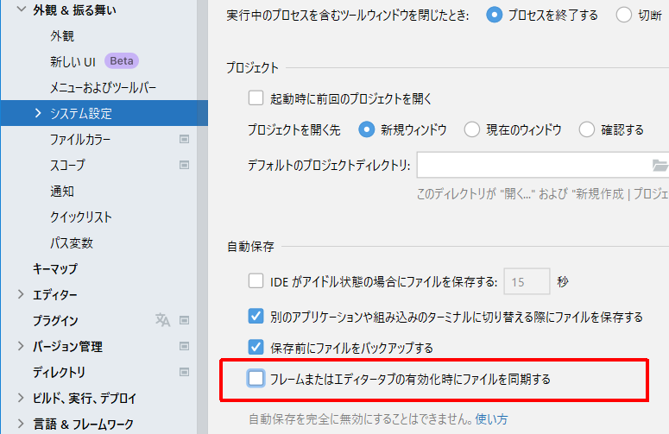The width and height of the screenshot is (669, 434).
Task: Select 通知 in settings tree
Action: [62, 191]
